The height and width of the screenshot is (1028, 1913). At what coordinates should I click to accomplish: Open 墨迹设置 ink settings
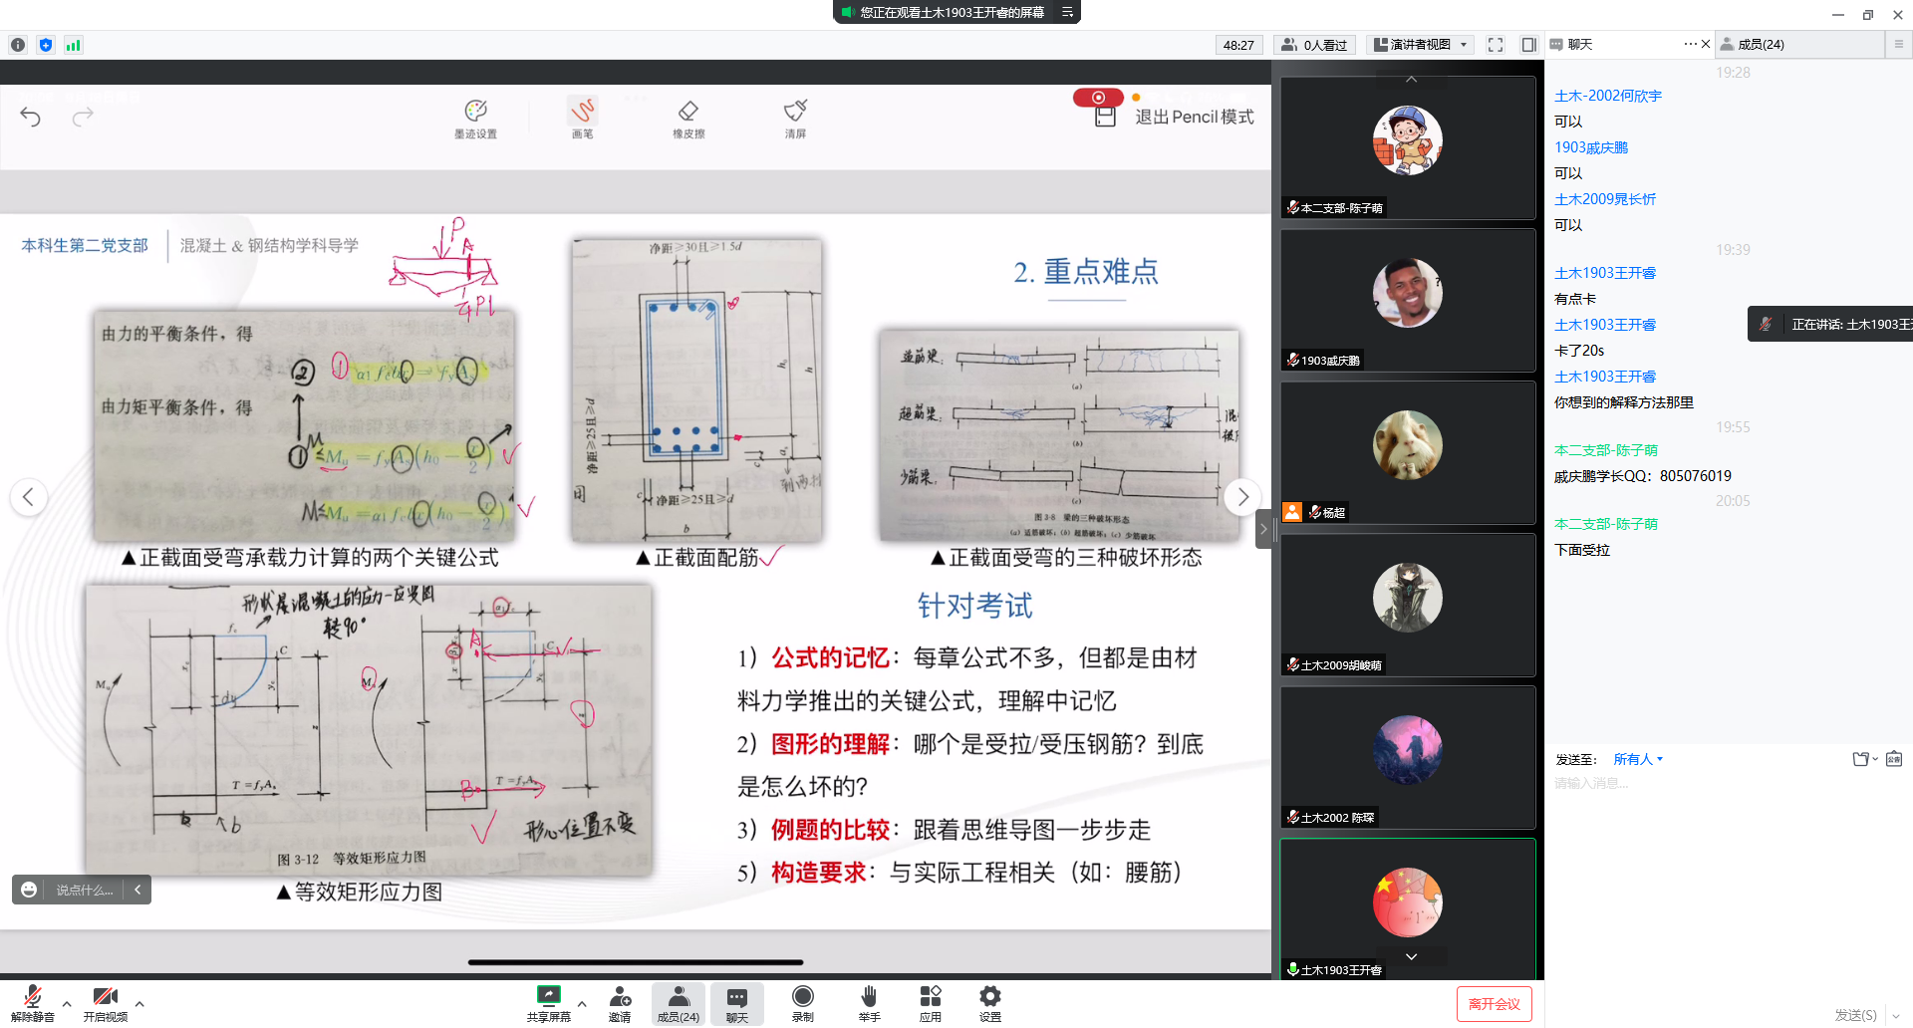[475, 117]
